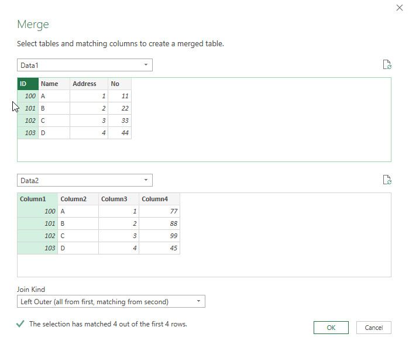Select the ID column header in Data1

[x=28, y=84]
